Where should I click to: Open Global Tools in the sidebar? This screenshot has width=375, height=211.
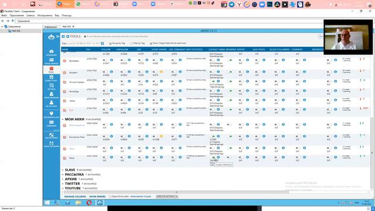52,78
